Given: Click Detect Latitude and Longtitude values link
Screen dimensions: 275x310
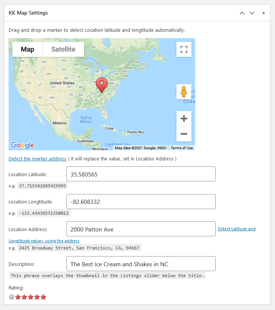Looking at the screenshot, I should [237, 229].
